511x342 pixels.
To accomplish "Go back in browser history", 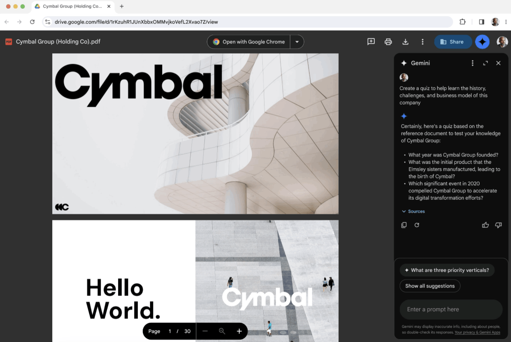I will [7, 22].
